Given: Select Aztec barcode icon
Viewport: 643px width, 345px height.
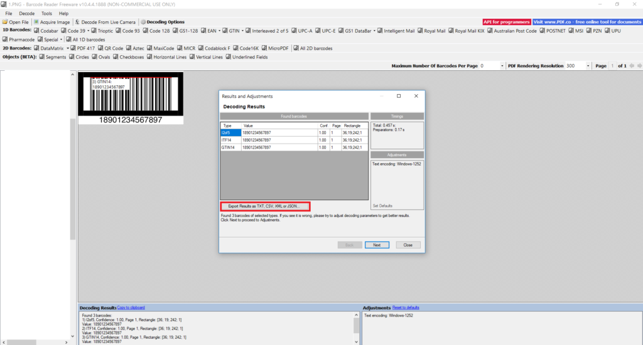Looking at the screenshot, I should (x=128, y=48).
